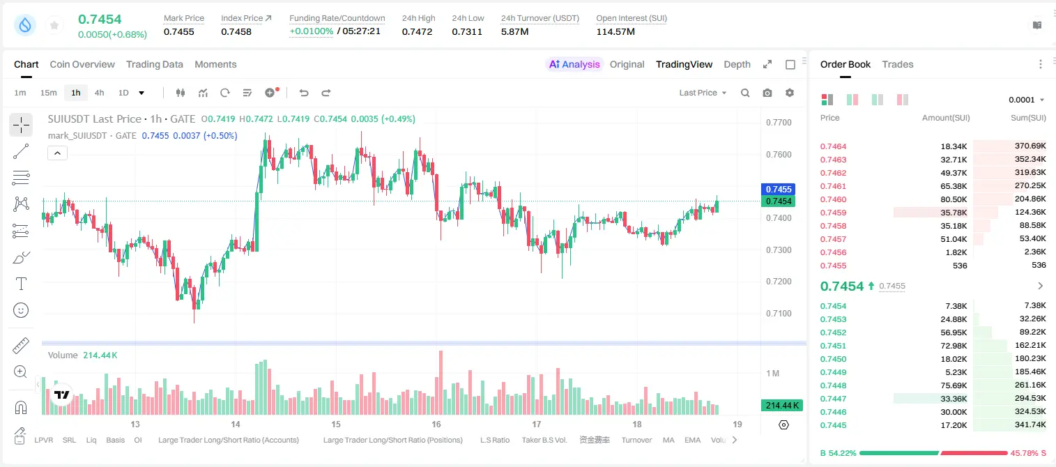Open the Last Price dropdown
Viewport: 1056px width, 467px height.
pyautogui.click(x=703, y=93)
